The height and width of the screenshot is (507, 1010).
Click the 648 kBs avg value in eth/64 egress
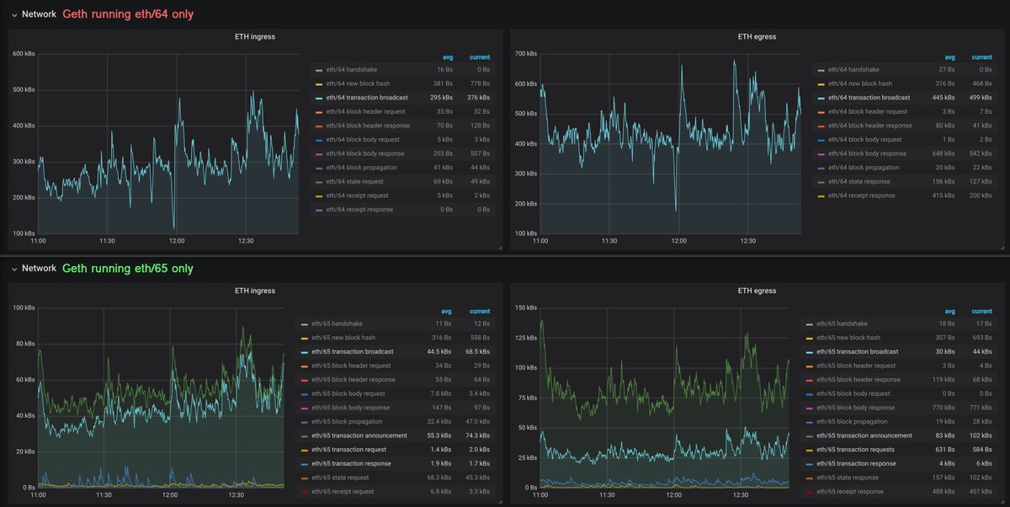point(945,154)
